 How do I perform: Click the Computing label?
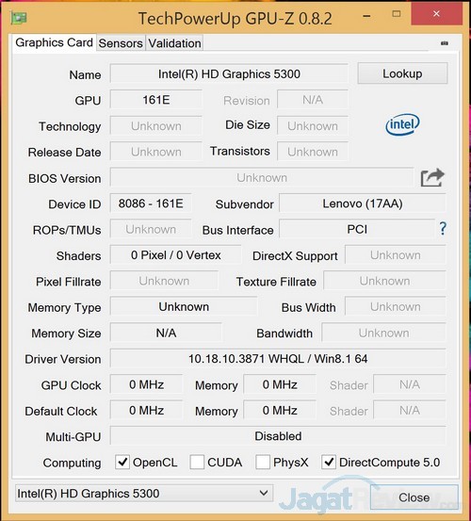(72, 463)
